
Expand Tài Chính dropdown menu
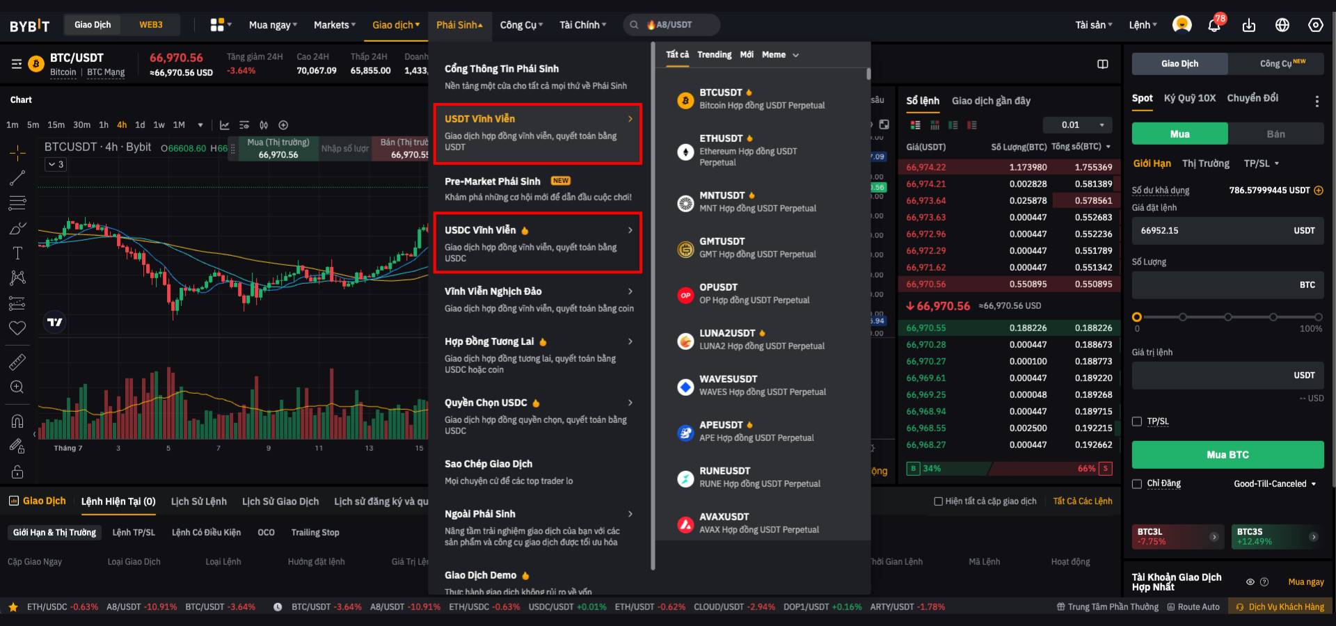tap(583, 25)
